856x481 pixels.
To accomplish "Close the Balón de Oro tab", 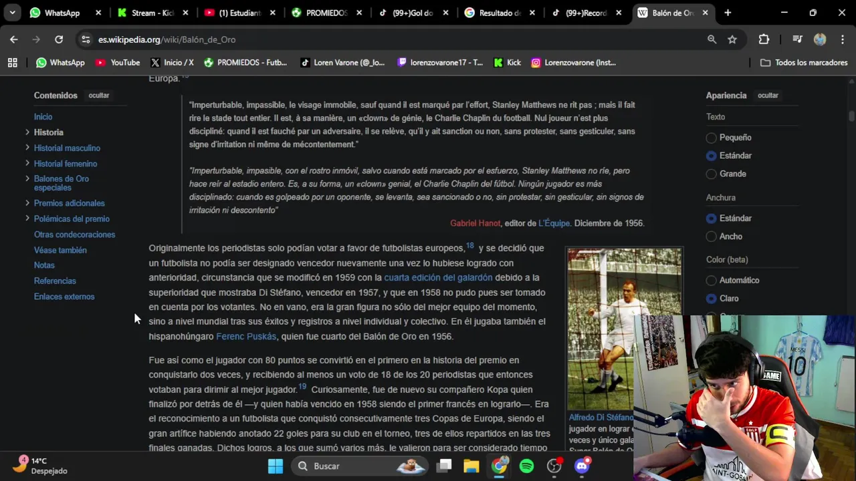I will tap(705, 13).
